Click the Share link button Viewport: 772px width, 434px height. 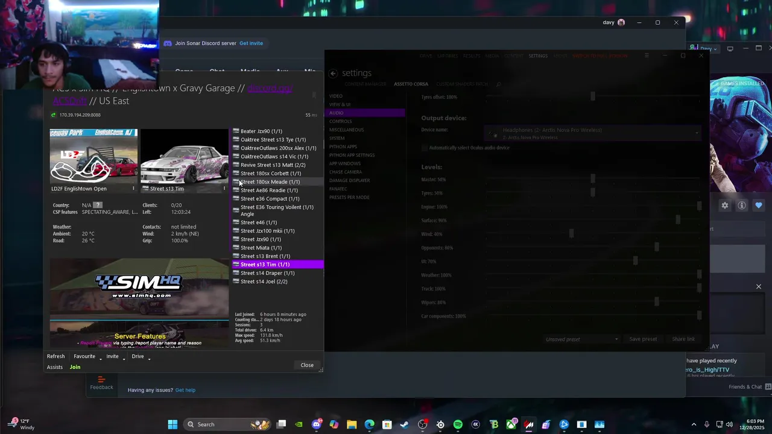point(683,339)
